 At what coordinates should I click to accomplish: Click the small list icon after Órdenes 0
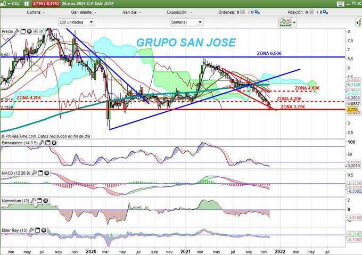coord(243,12)
